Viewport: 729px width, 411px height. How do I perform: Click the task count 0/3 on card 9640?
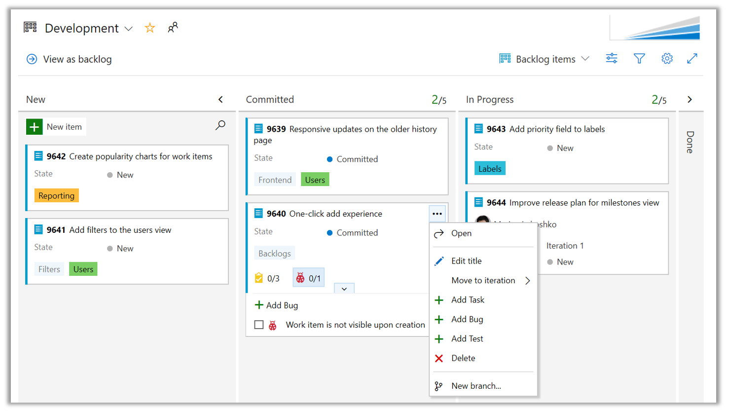[x=267, y=278]
